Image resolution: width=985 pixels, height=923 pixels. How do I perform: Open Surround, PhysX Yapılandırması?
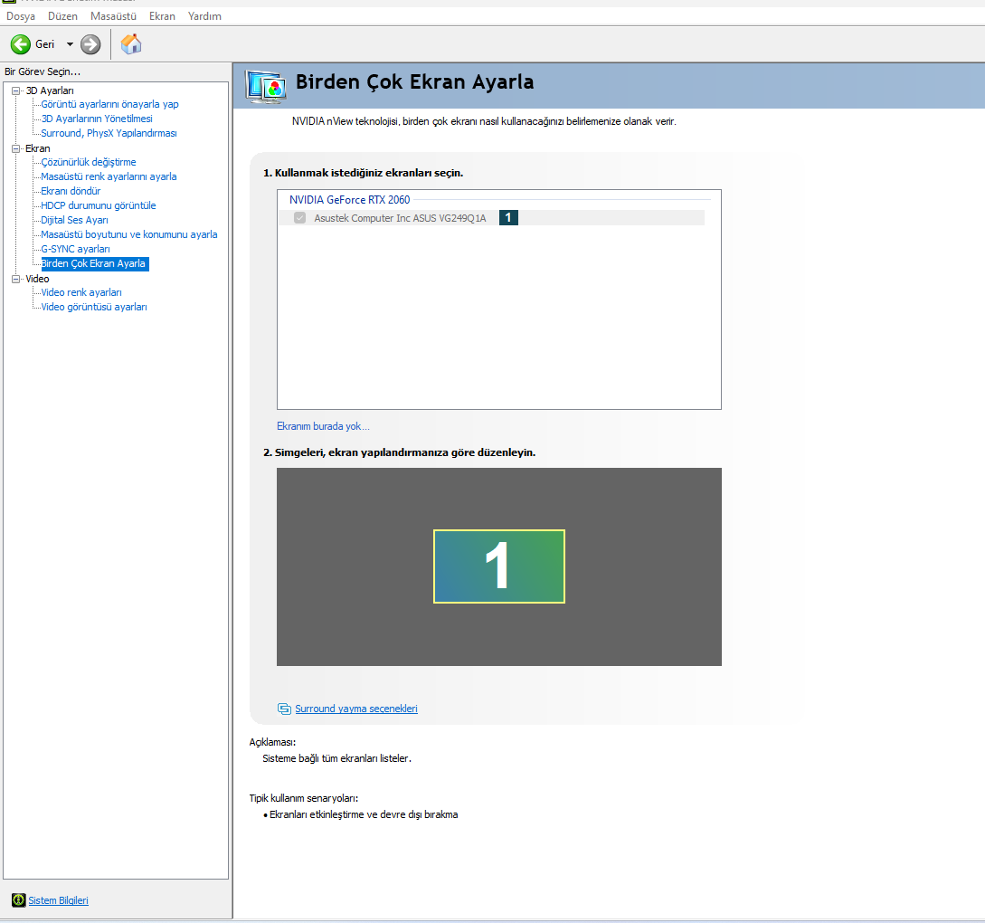click(109, 133)
